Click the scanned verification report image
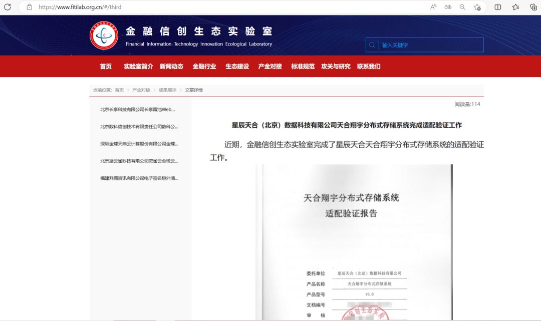Viewport: 541px width, 321px height. [x=354, y=242]
